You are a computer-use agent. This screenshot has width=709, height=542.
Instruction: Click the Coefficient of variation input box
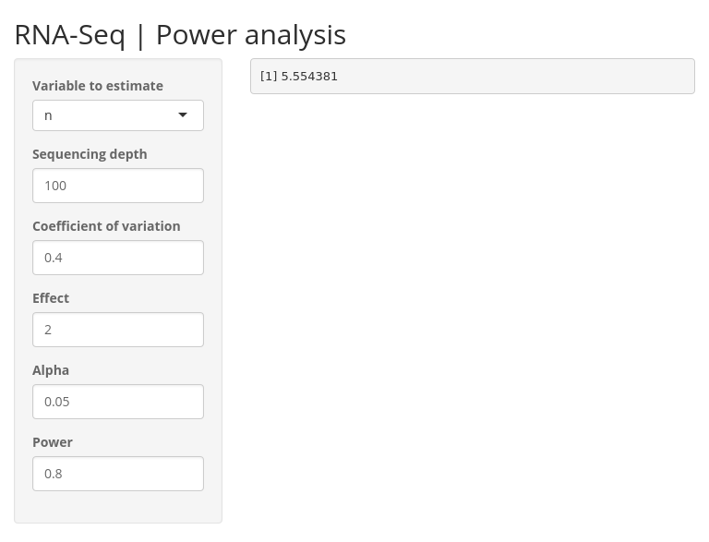[118, 258]
